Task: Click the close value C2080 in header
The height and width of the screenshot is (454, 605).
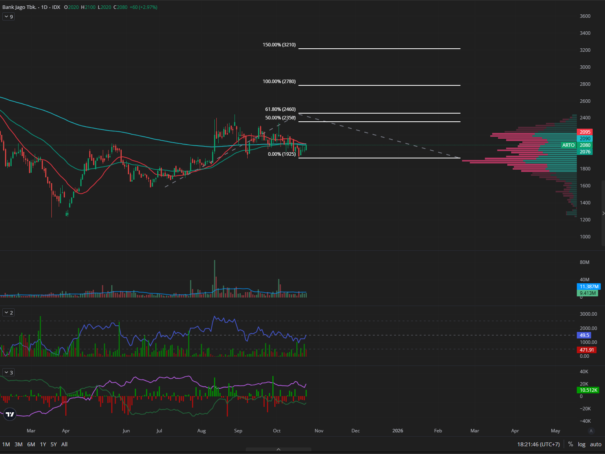Action: coord(121,7)
